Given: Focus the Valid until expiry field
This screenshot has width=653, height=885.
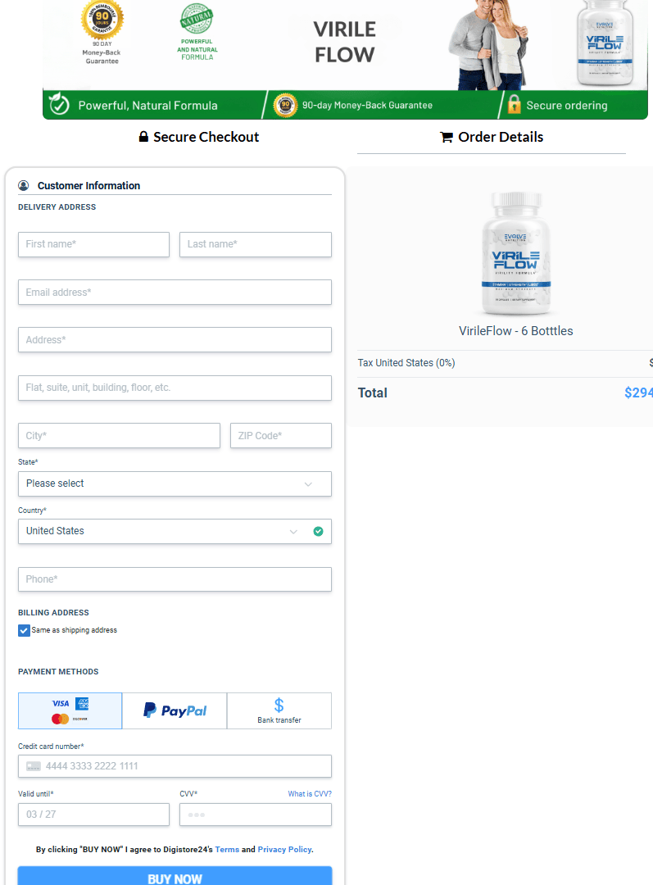Looking at the screenshot, I should pos(93,815).
